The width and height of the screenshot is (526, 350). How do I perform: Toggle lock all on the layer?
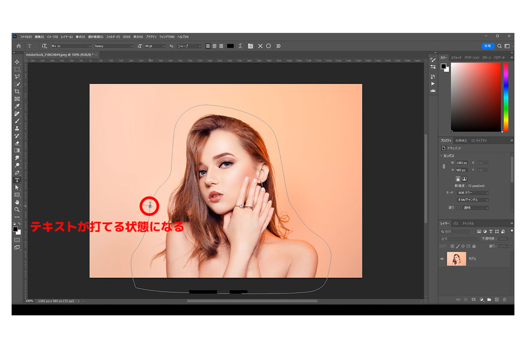tap(474, 246)
